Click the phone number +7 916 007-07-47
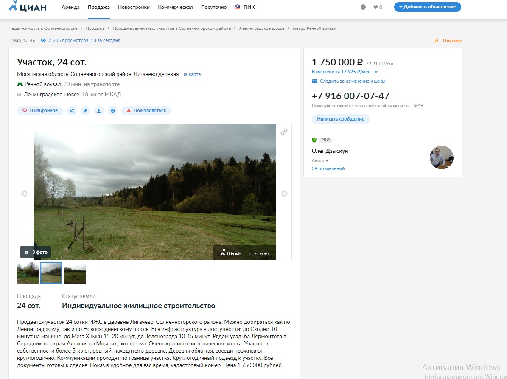 point(350,96)
